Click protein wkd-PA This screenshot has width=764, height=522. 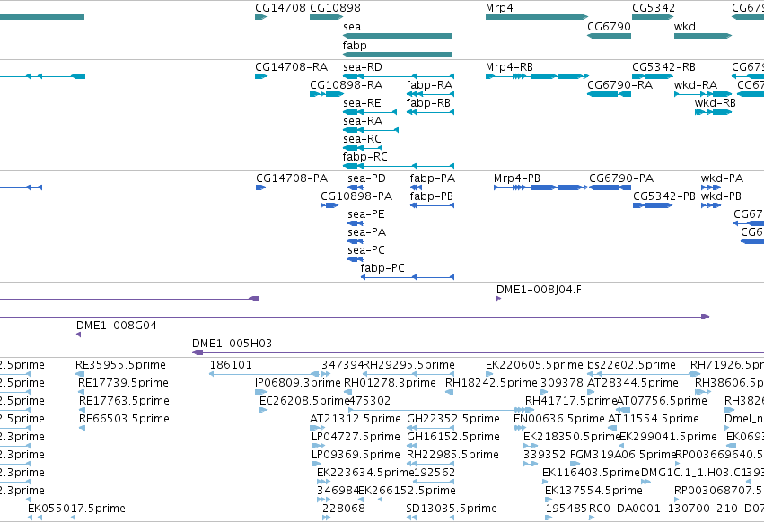(x=722, y=178)
